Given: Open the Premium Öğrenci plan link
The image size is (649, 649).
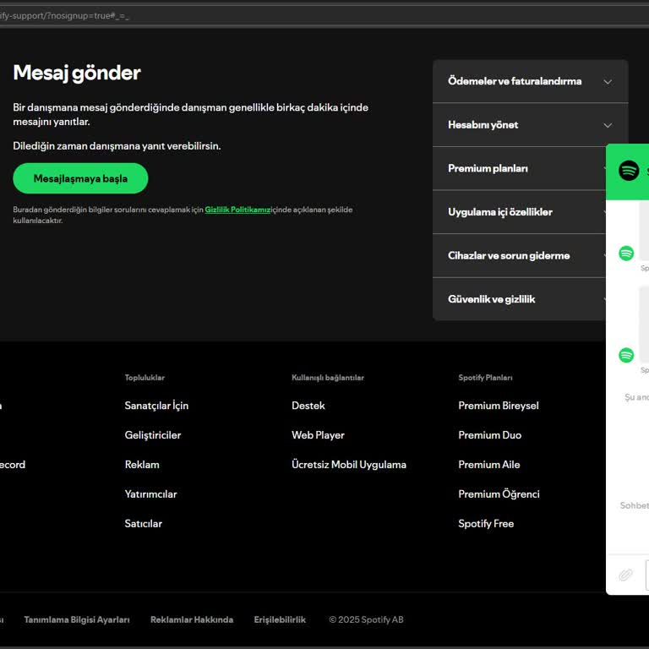Looking at the screenshot, I should 499,494.
